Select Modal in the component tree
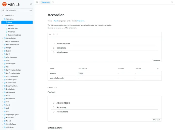The width and height of the screenshot is (175, 130). [8, 121]
